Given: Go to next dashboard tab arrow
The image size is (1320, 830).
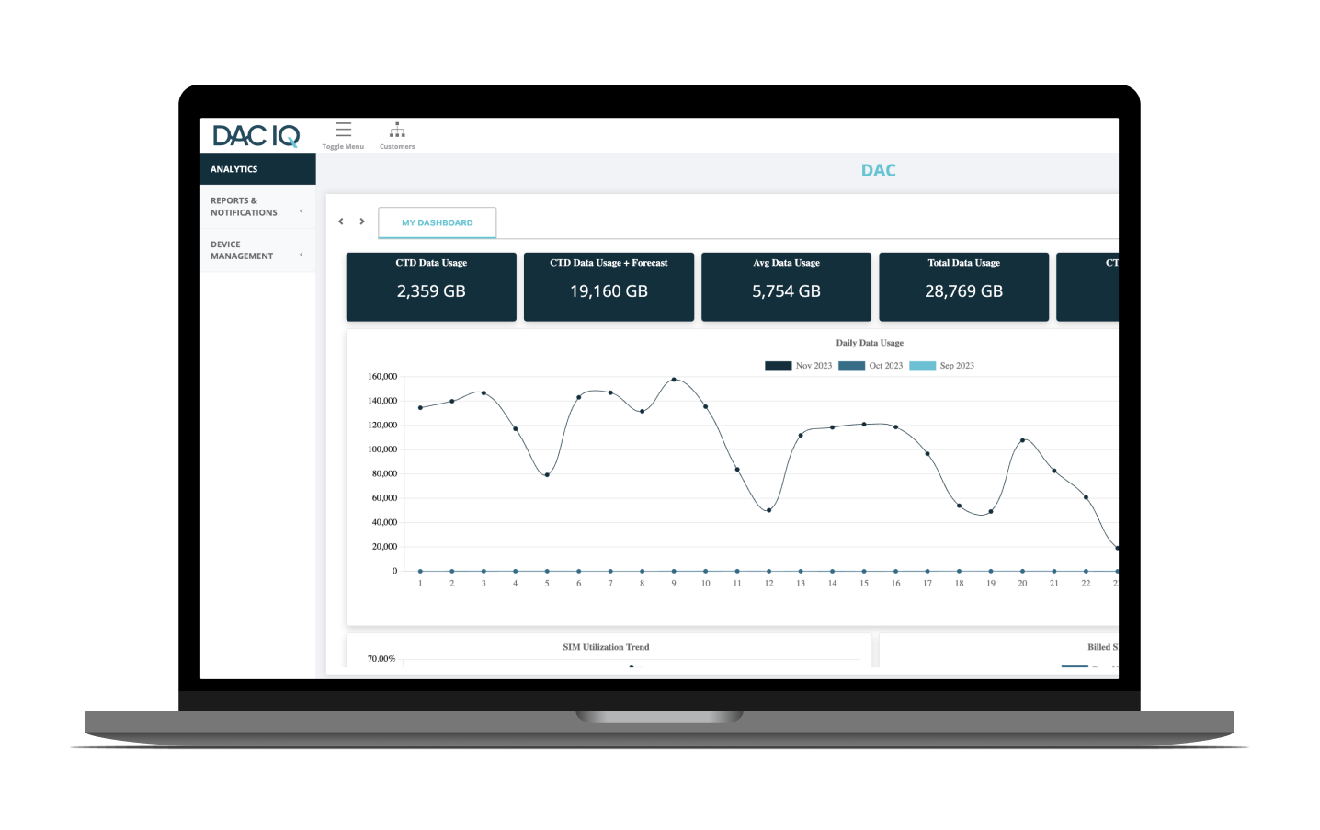Looking at the screenshot, I should (362, 222).
